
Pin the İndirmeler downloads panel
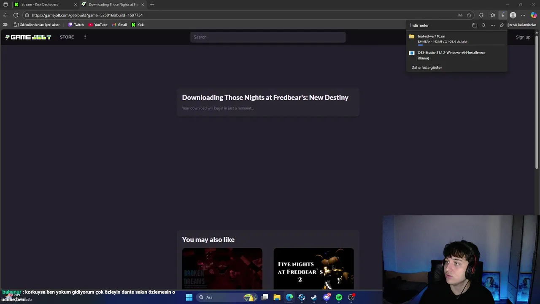pos(502,25)
